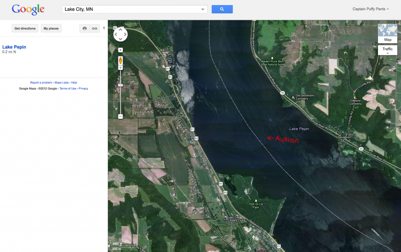Open the search suggestions dropdown arrow

pos(202,9)
